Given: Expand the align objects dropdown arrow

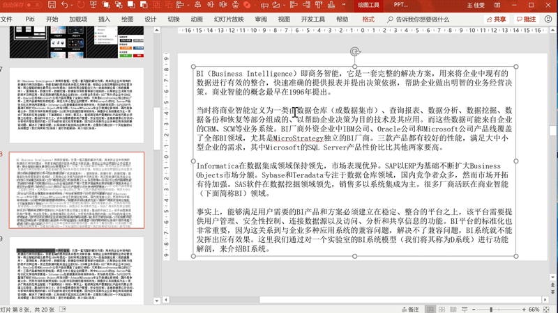Looking at the screenshot, I should 188,5.
